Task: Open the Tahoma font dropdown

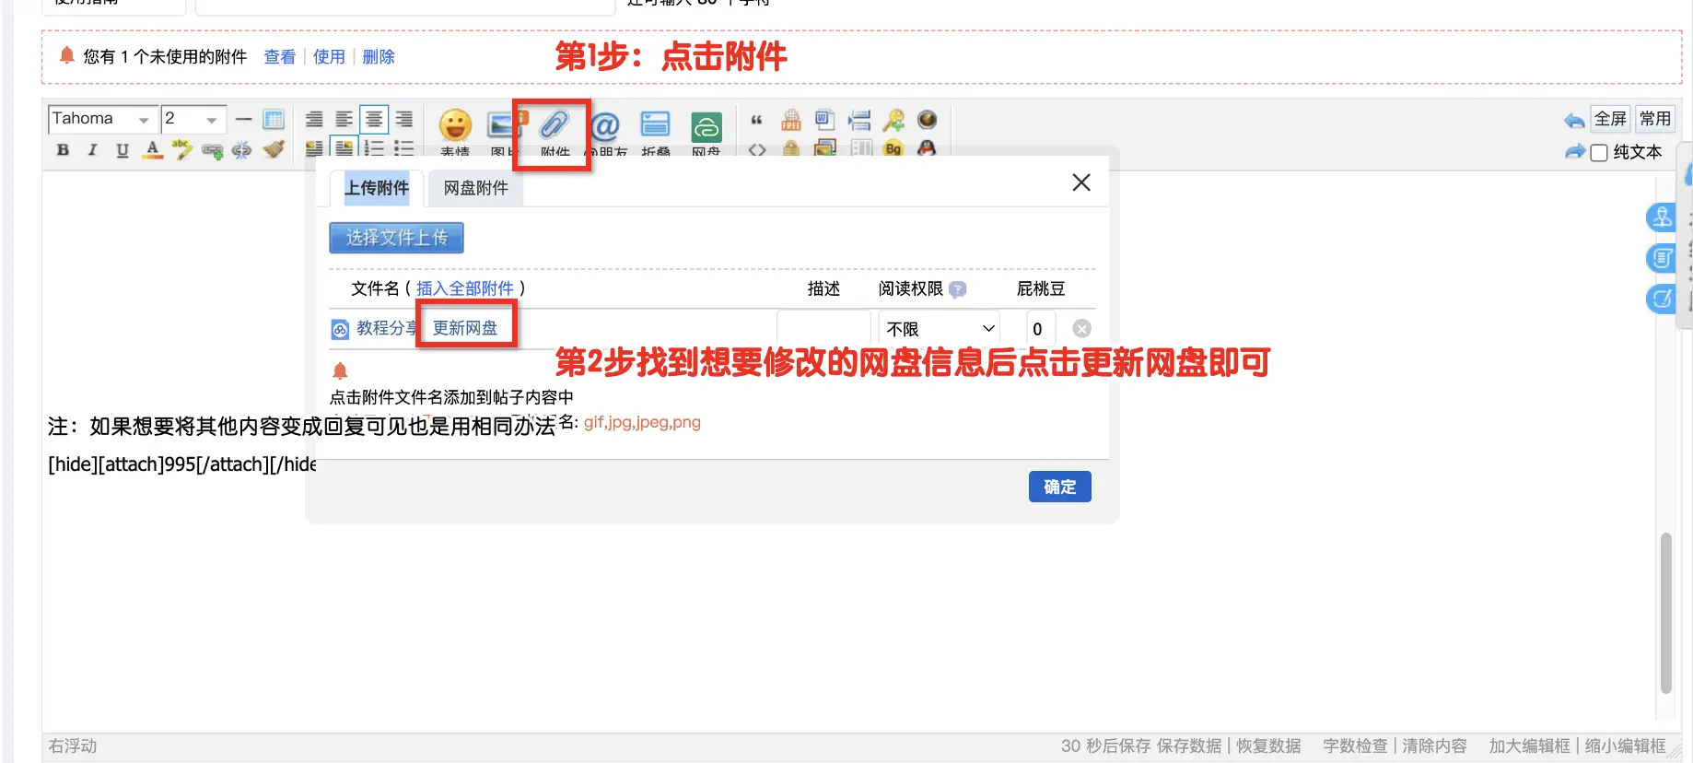Action: (102, 119)
